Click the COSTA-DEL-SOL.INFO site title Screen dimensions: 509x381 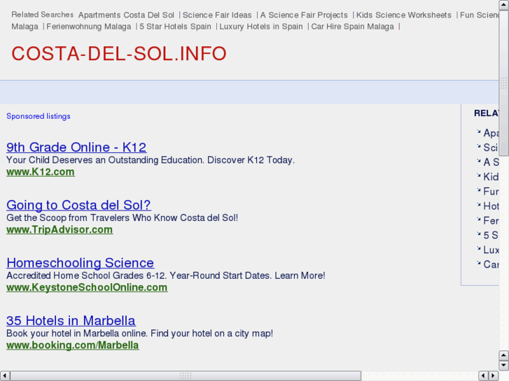119,54
